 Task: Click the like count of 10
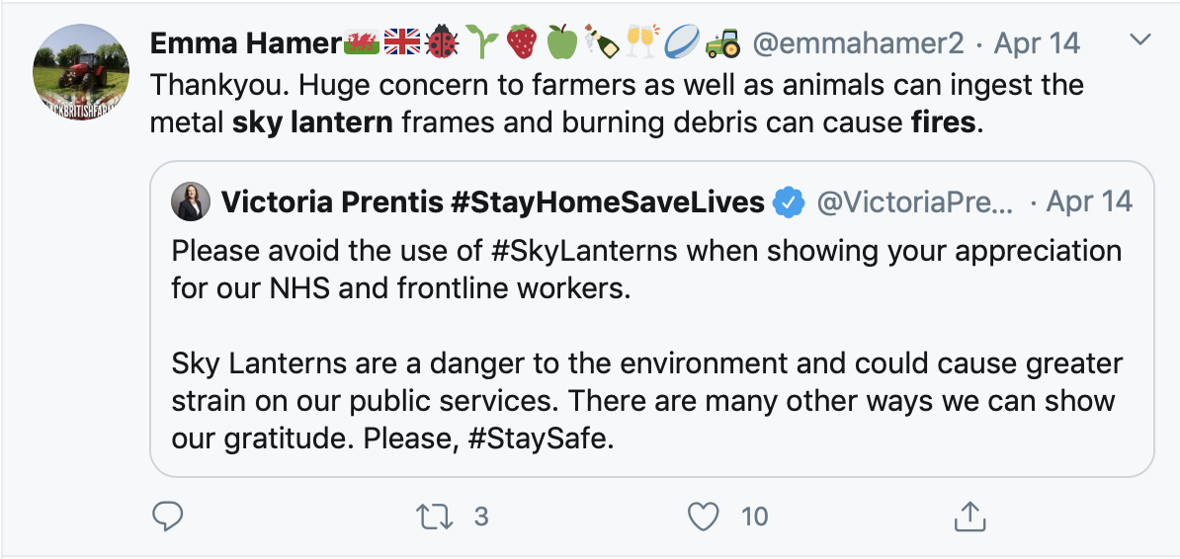tap(753, 516)
